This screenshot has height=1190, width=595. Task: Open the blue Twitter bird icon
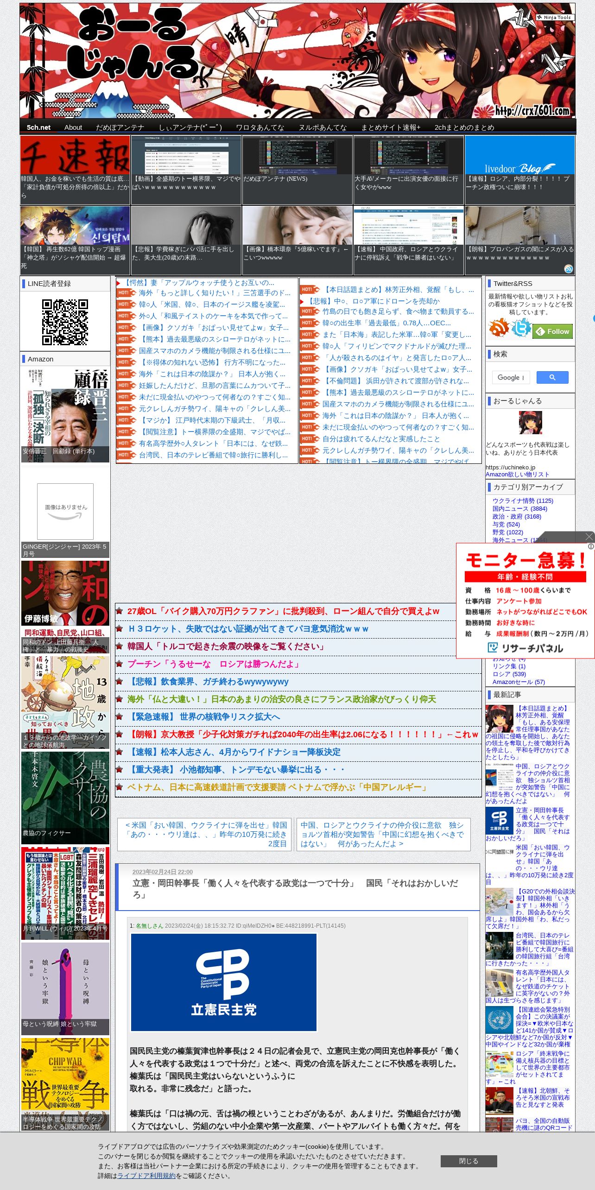click(521, 328)
